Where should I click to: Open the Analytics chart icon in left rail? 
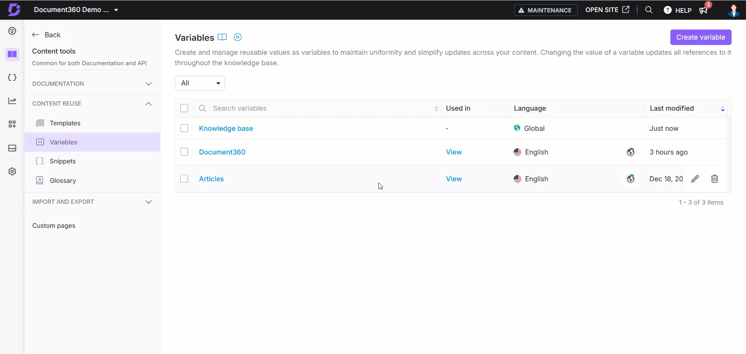coord(12,101)
